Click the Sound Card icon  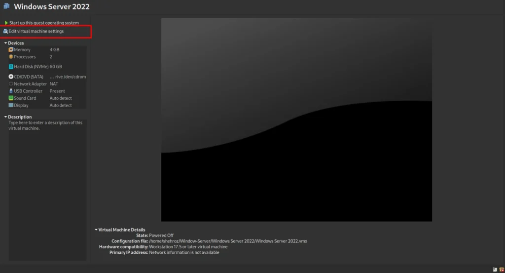[11, 98]
